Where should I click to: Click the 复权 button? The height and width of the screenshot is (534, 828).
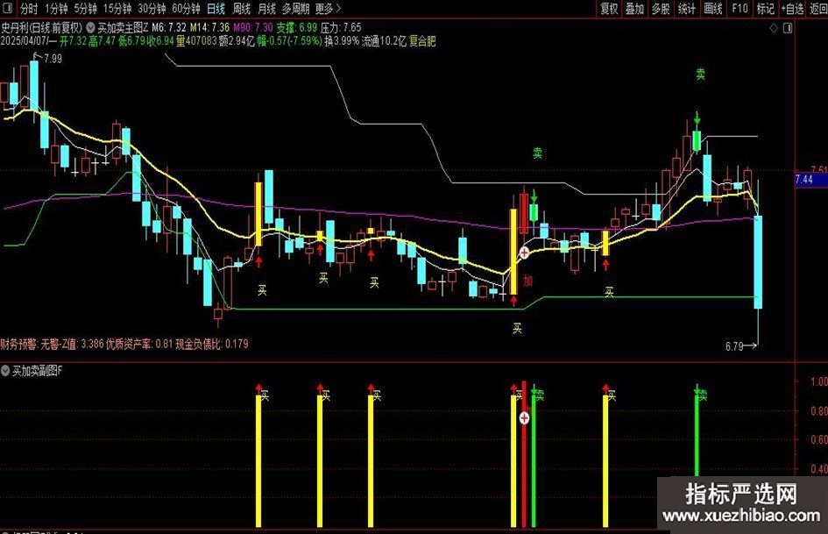(x=609, y=9)
